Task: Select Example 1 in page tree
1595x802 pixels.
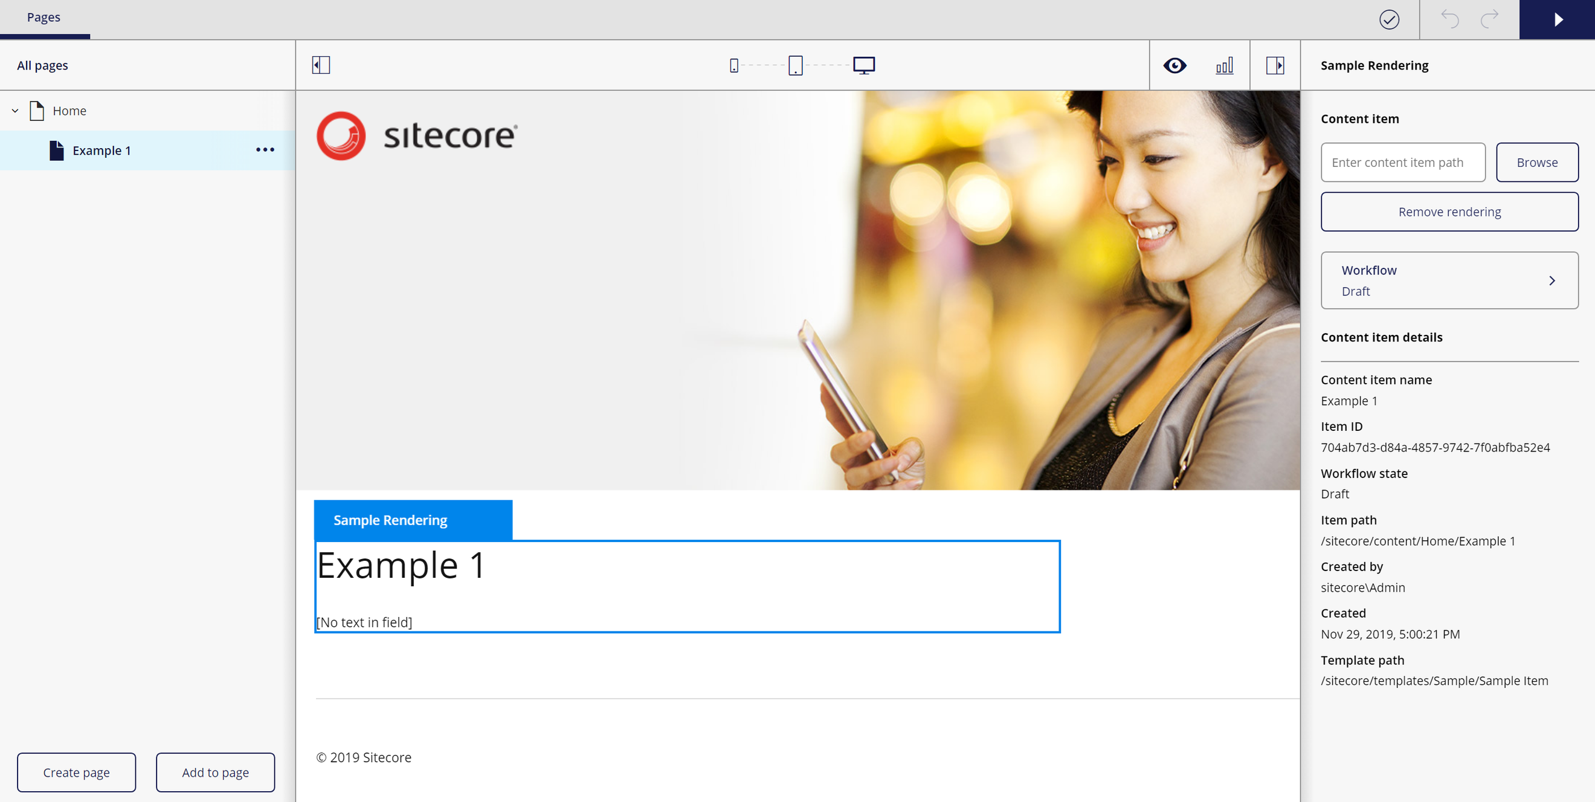Action: click(101, 150)
